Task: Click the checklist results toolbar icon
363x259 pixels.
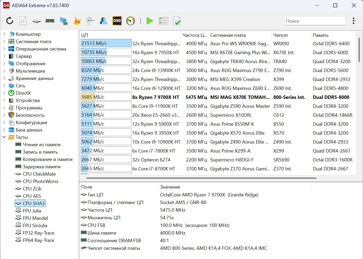Action: 163,21
